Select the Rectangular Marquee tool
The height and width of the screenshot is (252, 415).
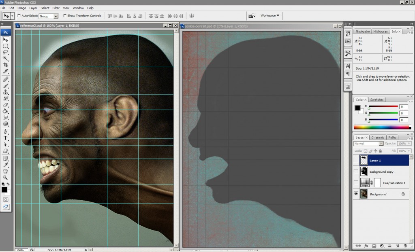point(6,46)
